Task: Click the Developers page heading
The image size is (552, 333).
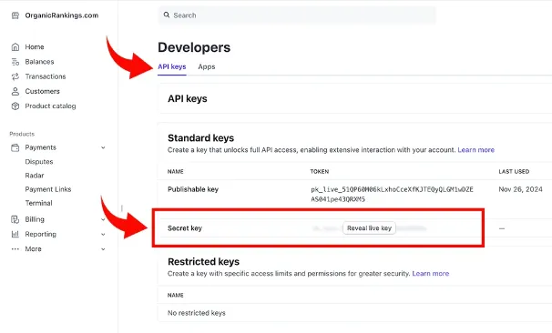Action: (x=194, y=47)
